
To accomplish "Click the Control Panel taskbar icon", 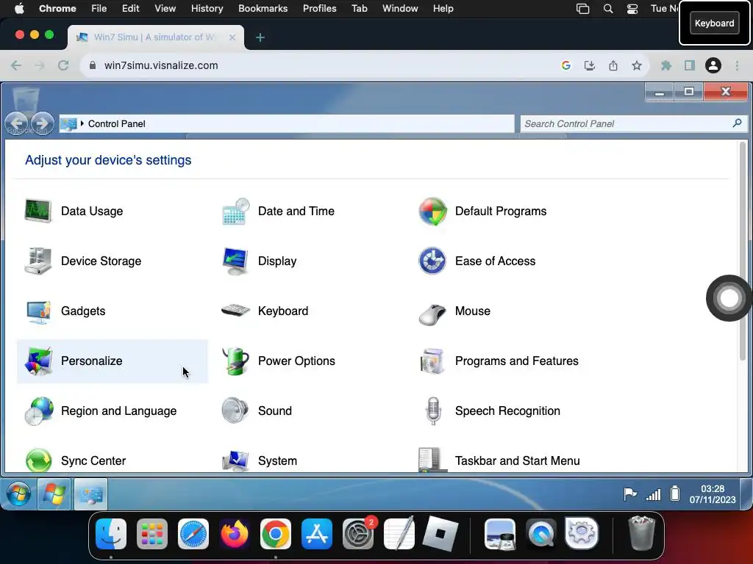I will pyautogui.click(x=90, y=494).
